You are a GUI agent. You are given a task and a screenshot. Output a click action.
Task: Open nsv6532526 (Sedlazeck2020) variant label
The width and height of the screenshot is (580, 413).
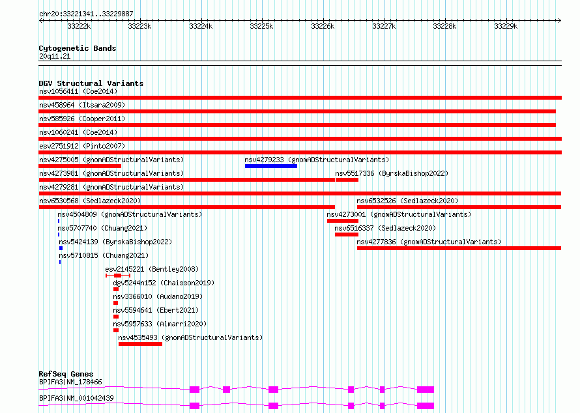pos(407,201)
